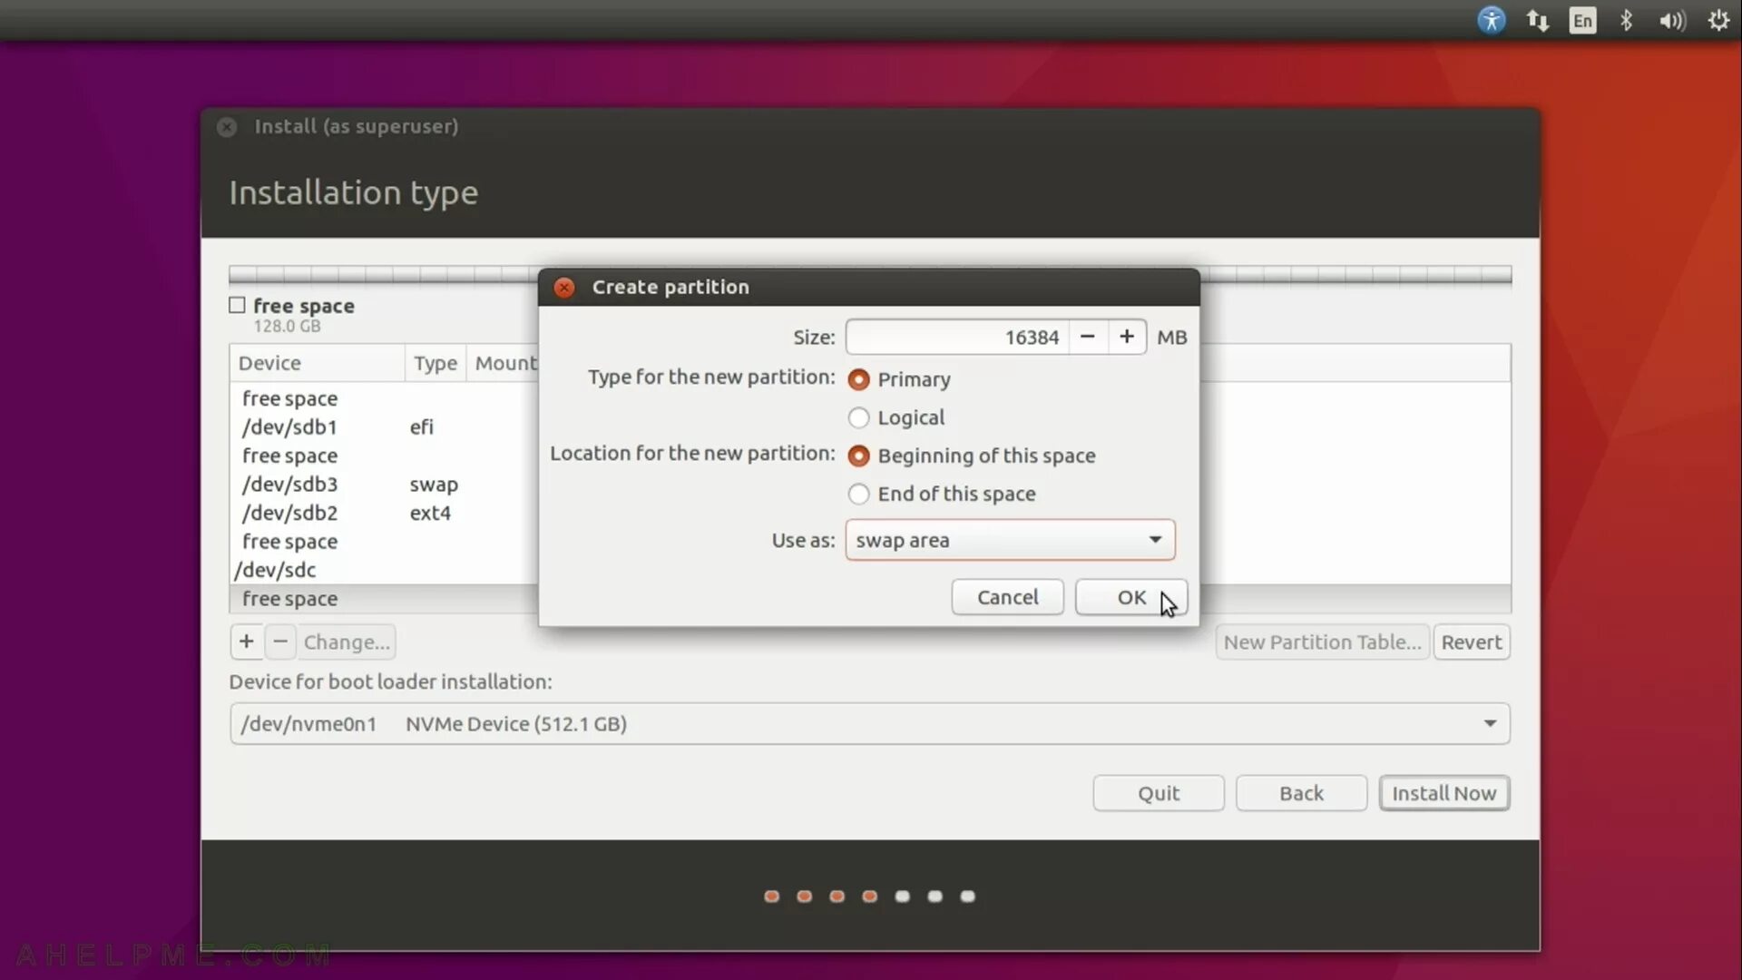Click the size input field showing 16384
This screenshot has height=980, width=1742.
point(957,337)
